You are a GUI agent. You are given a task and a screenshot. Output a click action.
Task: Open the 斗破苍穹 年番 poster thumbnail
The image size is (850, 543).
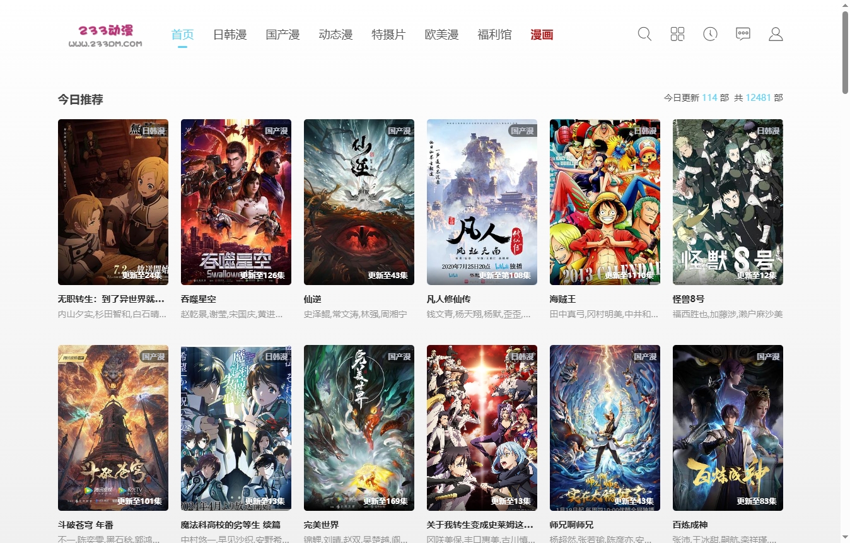click(x=113, y=428)
